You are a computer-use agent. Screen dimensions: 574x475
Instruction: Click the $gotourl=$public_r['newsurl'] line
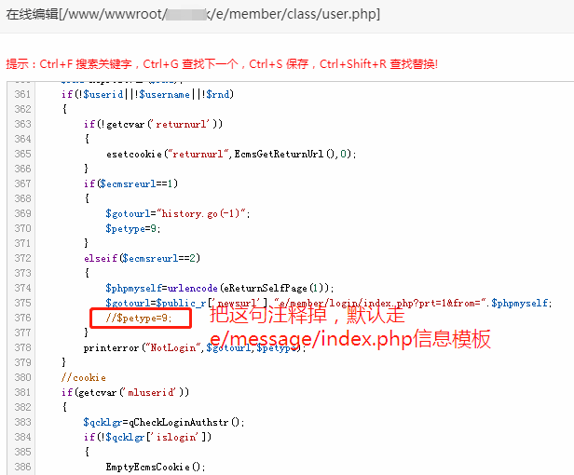[326, 303]
